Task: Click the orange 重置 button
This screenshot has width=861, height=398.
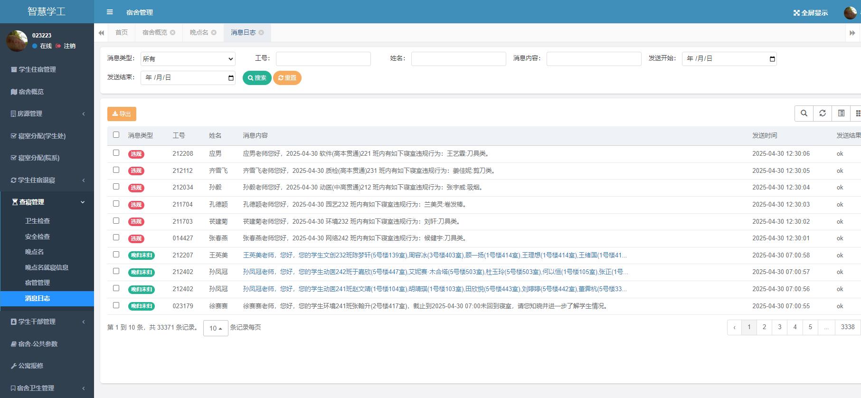Action: 287,78
